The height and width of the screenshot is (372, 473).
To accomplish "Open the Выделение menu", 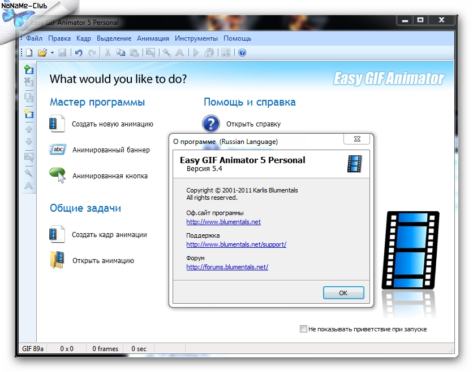I will pyautogui.click(x=114, y=38).
